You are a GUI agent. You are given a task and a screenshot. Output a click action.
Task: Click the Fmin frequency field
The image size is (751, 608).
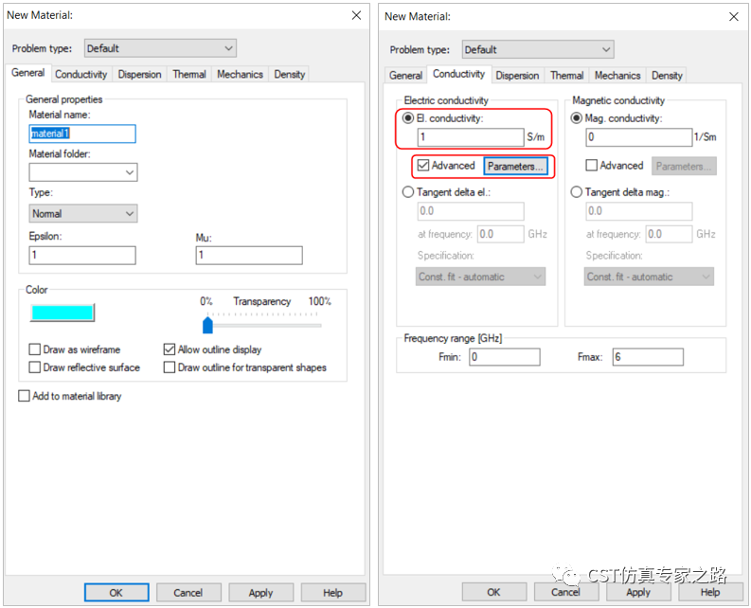(x=505, y=357)
